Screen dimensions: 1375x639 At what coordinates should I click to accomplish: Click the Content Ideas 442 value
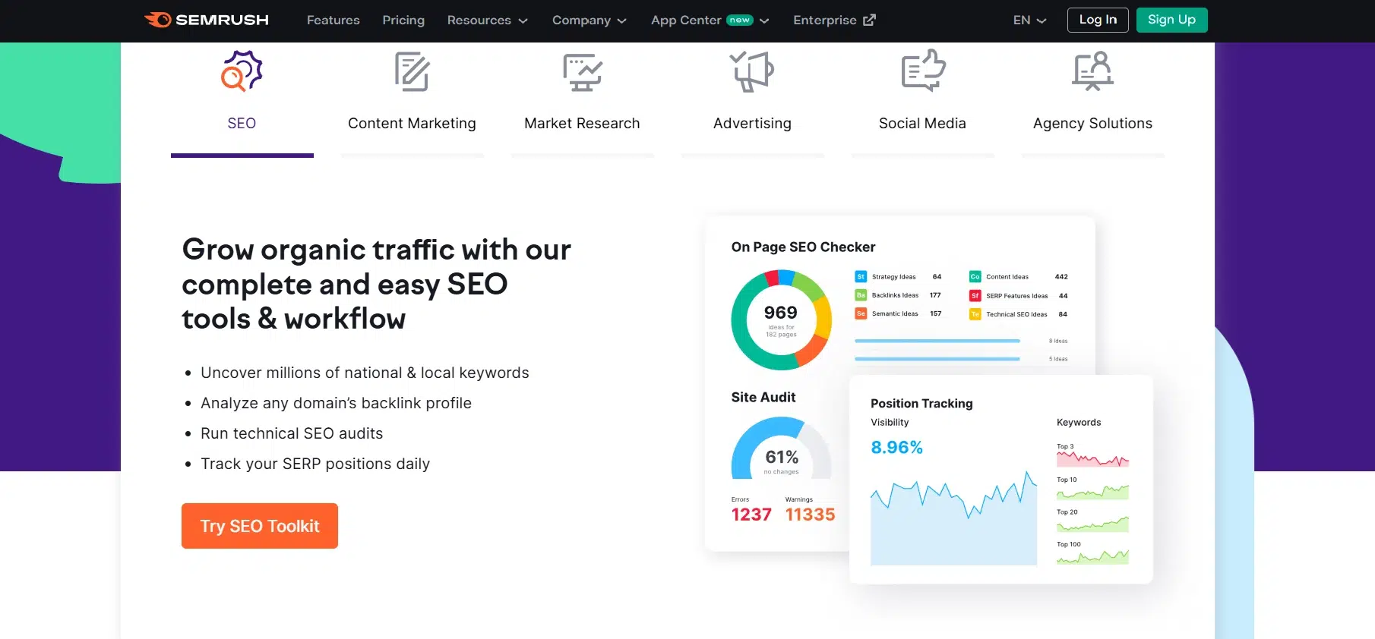coord(1061,277)
